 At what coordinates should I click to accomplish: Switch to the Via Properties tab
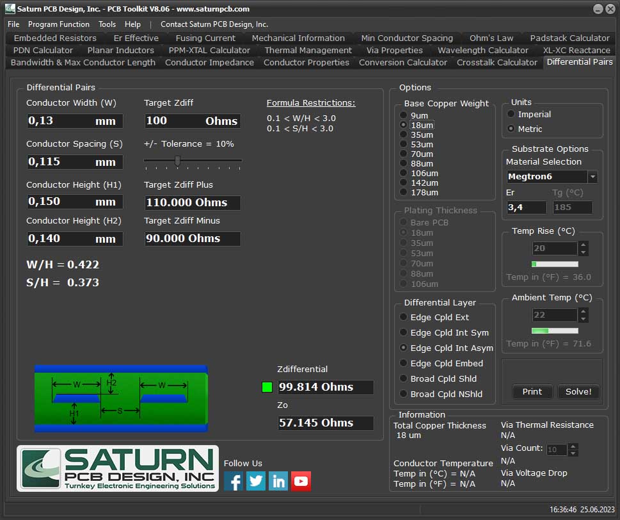pos(394,50)
